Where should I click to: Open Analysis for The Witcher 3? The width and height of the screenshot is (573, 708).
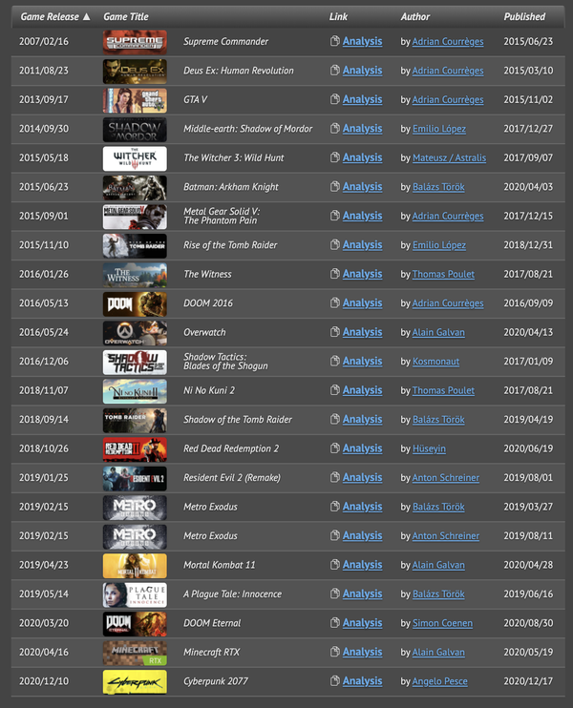pyautogui.click(x=362, y=157)
